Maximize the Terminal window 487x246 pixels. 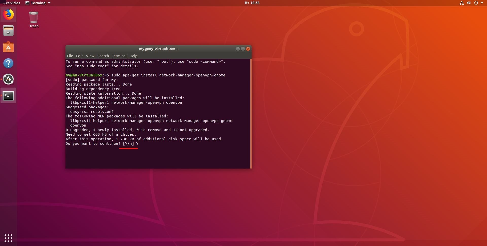click(x=243, y=49)
